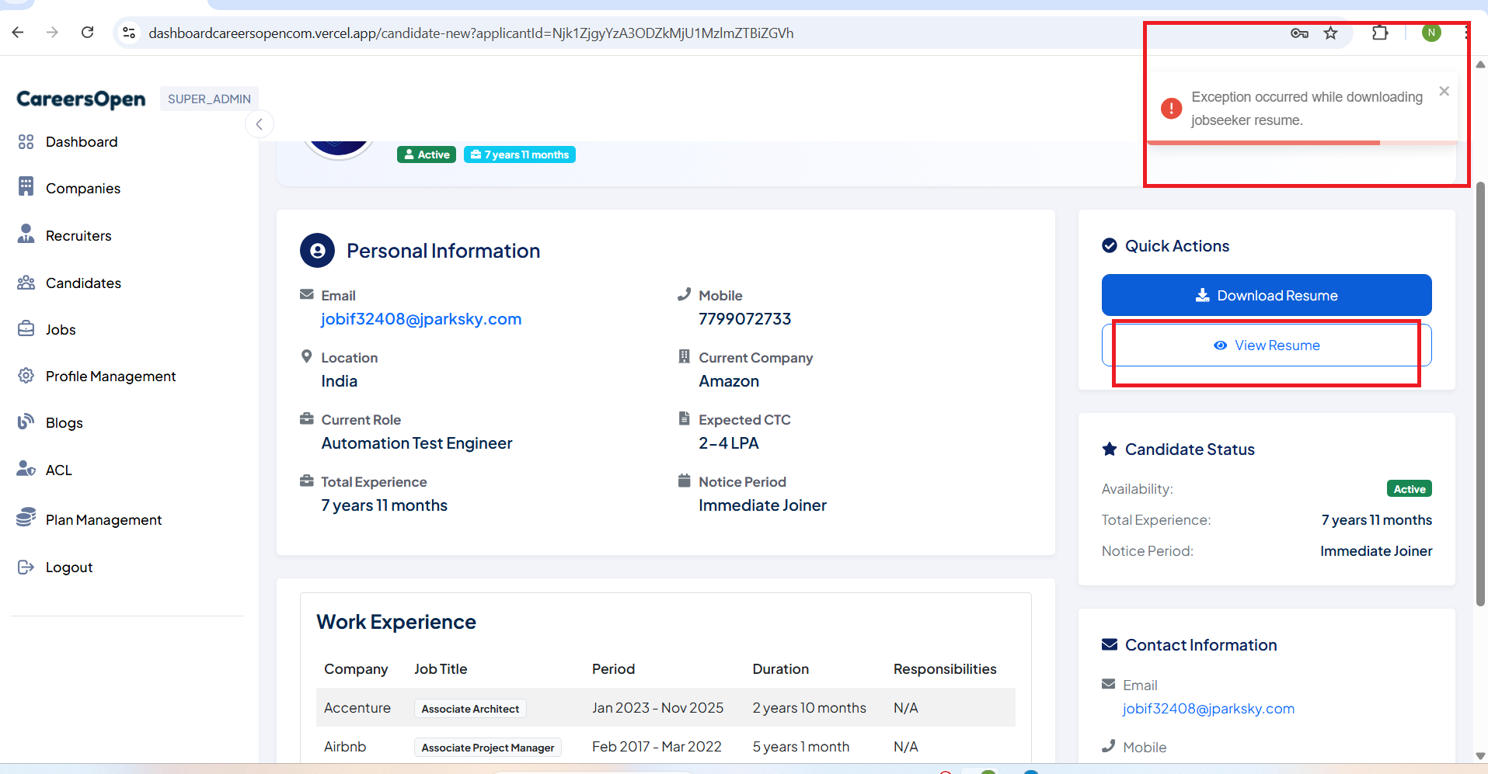
Task: Open the ACL menu item
Action: [x=58, y=470]
